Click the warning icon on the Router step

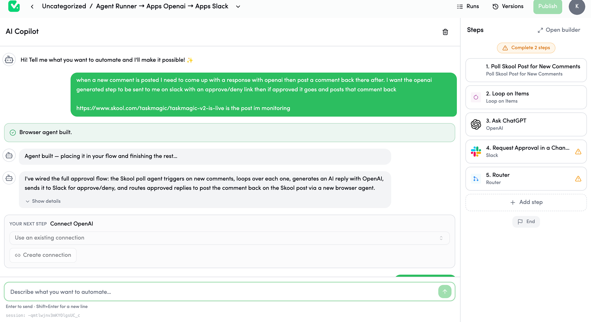coord(578,179)
